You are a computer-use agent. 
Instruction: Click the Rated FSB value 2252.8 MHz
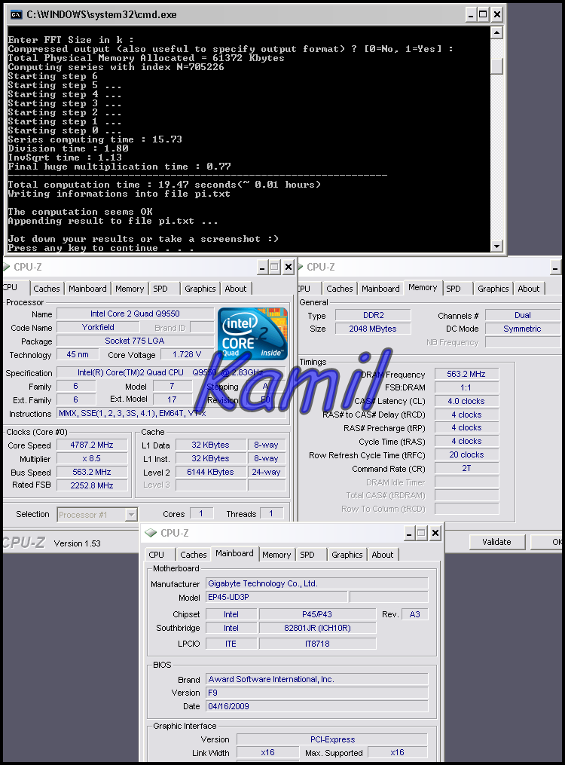coord(92,485)
